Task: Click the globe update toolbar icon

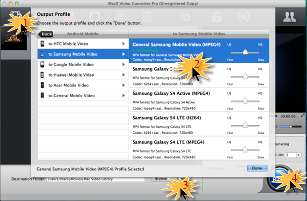Action: coord(243,17)
